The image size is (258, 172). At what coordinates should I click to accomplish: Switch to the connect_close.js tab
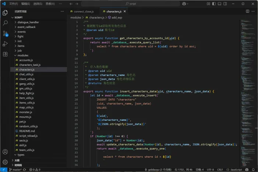(82, 11)
